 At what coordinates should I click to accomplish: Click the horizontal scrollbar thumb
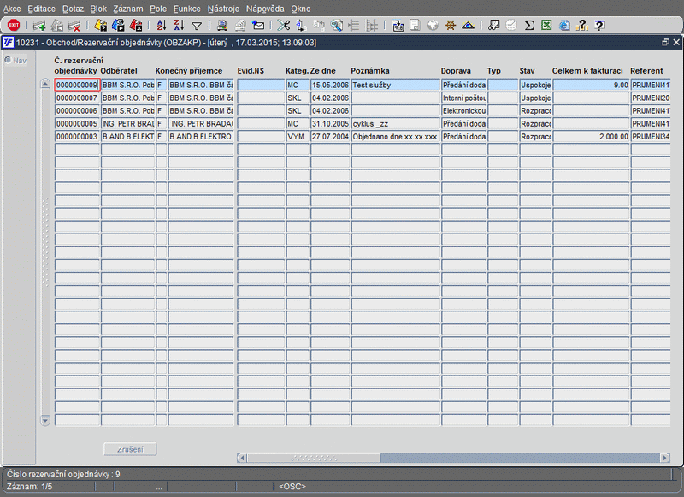pyautogui.click(x=313, y=458)
